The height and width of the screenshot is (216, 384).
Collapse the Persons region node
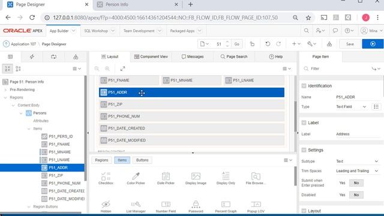coord(21,113)
